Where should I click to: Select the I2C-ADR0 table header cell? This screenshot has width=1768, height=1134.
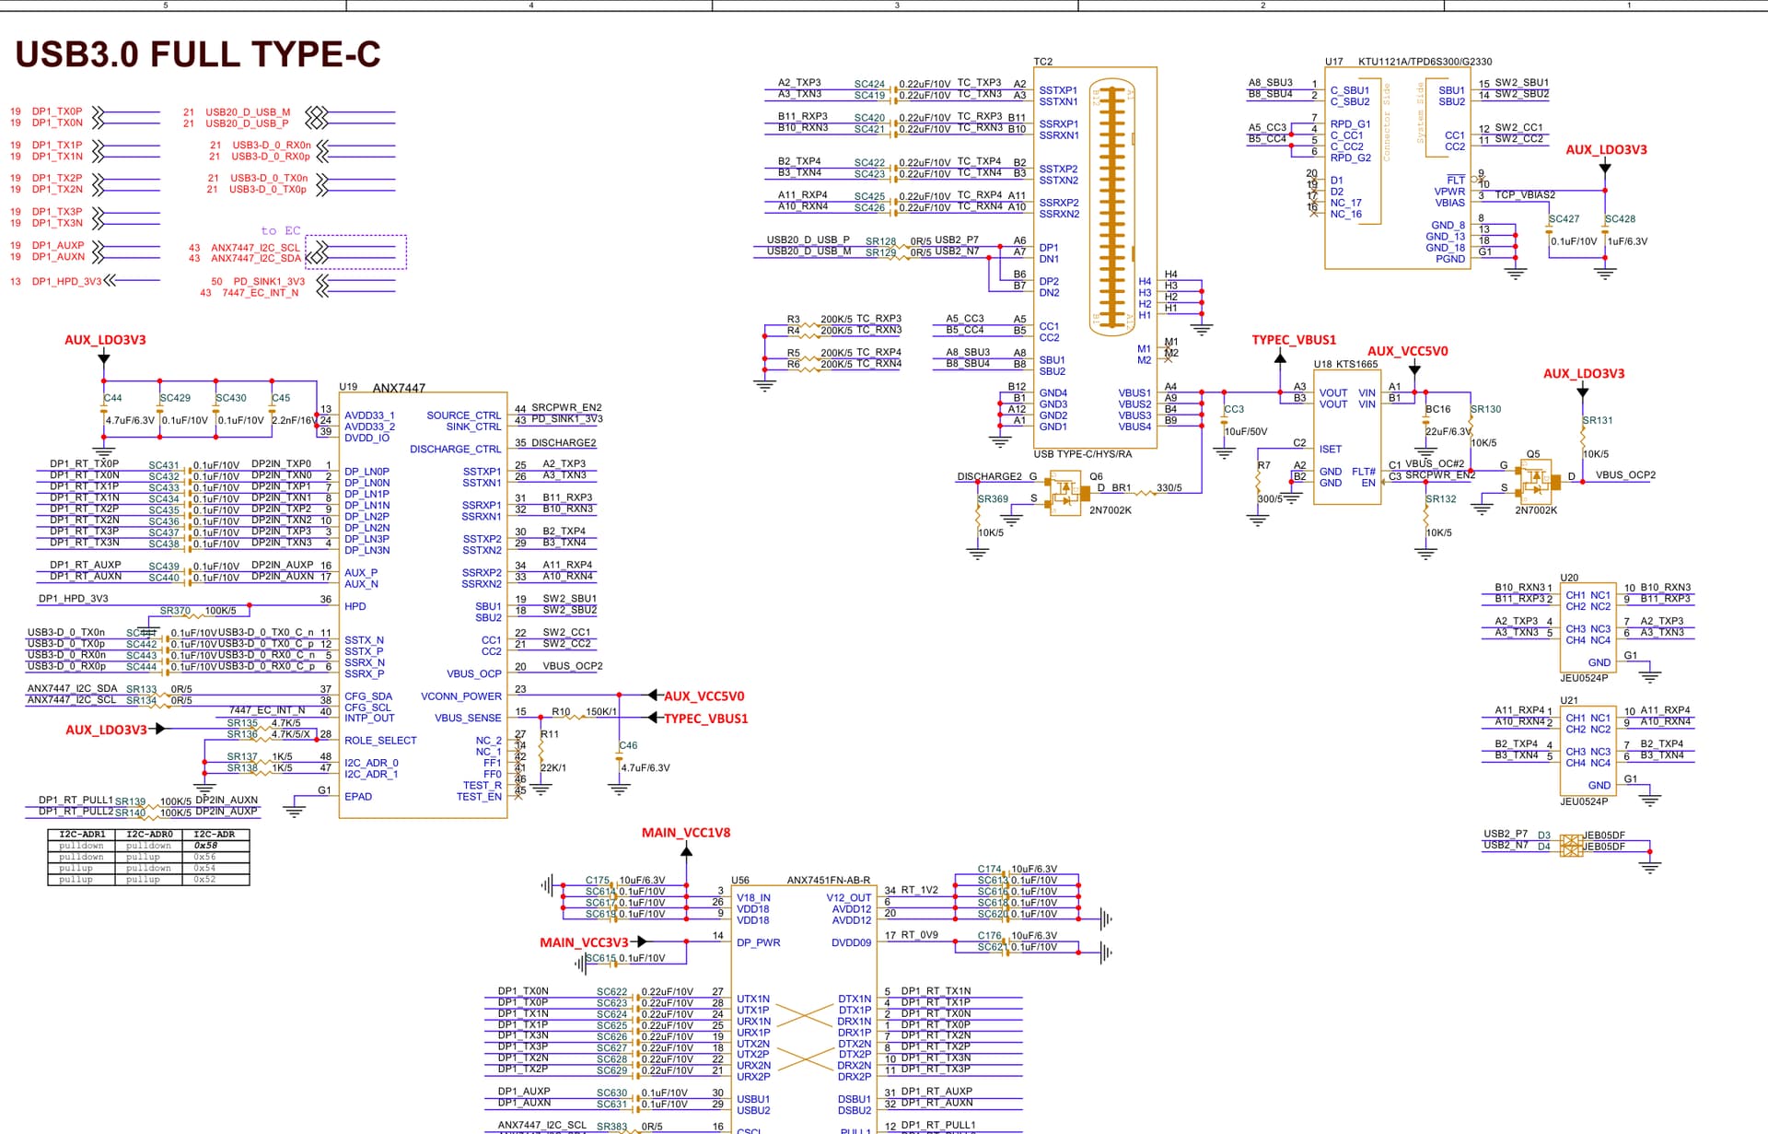tap(148, 835)
